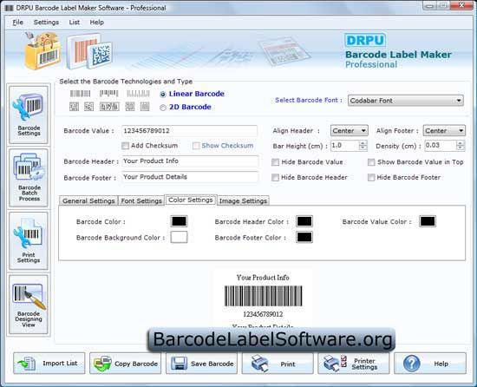Open Barcode Batch Process panel
The height and width of the screenshot is (387, 477).
tap(29, 178)
